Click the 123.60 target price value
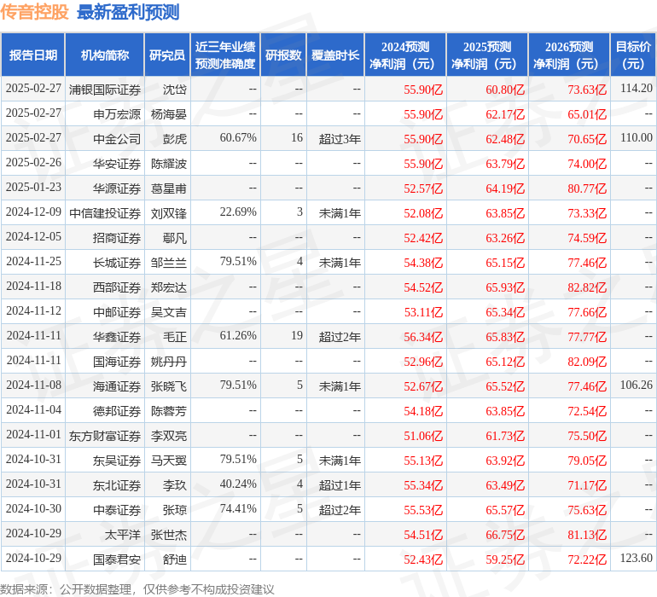Viewport: 657px width, 597px height. (637, 558)
